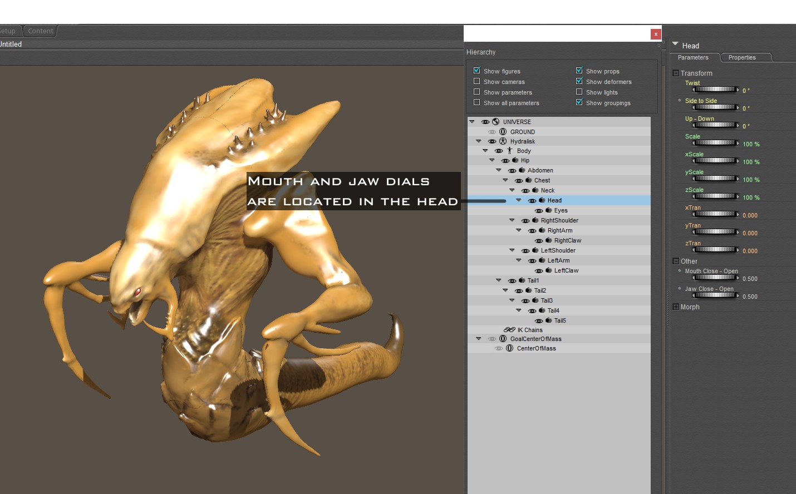Click the xTran 0.000 value field
The image size is (796, 494).
[750, 215]
